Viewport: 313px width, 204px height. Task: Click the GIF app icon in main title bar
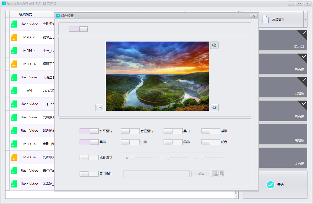click(x=4, y=3)
